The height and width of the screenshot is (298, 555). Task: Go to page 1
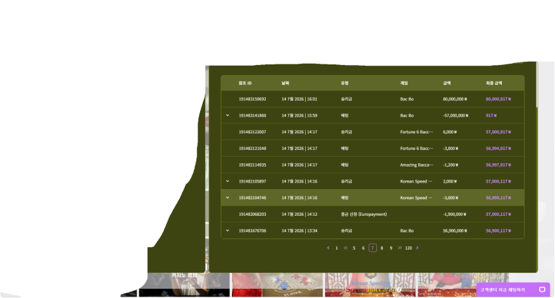[336, 248]
